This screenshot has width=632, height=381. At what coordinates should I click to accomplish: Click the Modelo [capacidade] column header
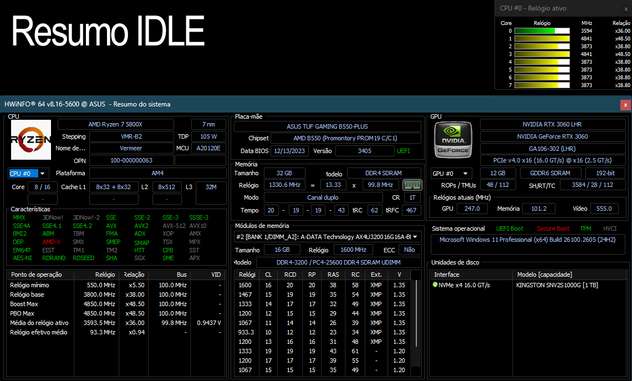(x=569, y=275)
